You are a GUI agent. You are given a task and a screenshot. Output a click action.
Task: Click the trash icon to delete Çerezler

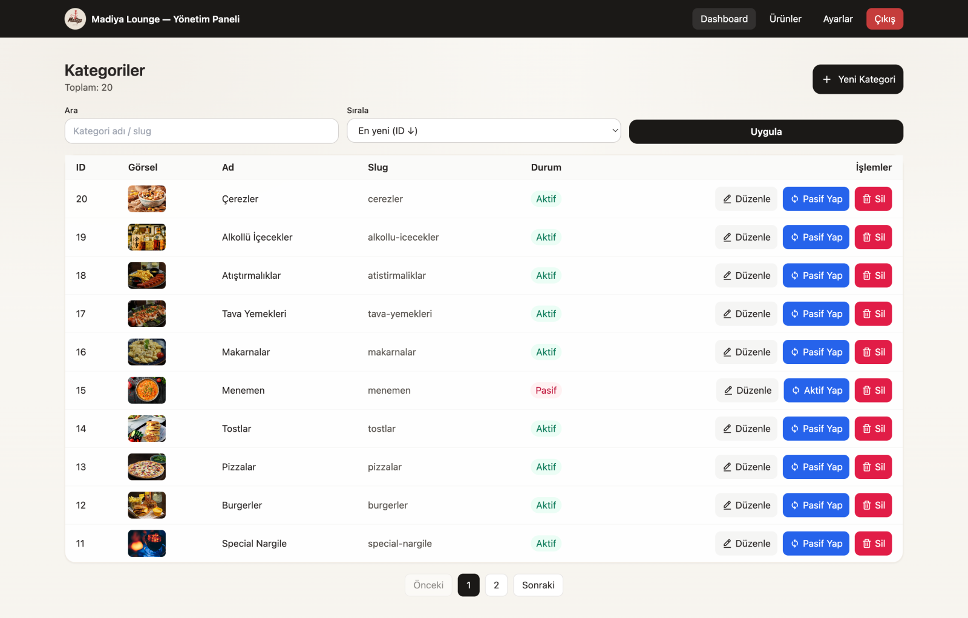[x=866, y=199]
